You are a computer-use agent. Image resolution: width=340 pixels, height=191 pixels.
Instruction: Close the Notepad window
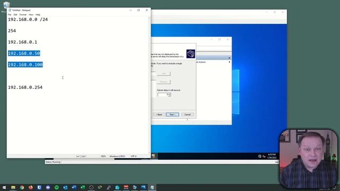(147, 10)
